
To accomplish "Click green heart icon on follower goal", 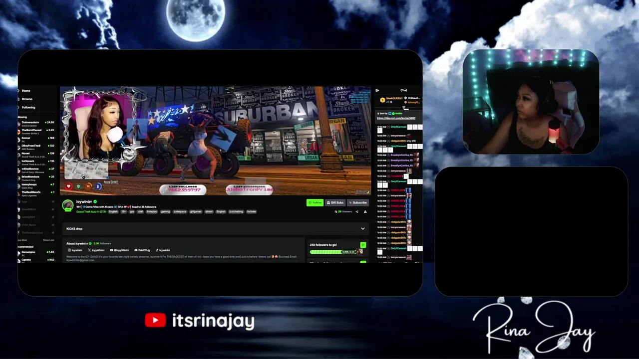I will pos(363,245).
